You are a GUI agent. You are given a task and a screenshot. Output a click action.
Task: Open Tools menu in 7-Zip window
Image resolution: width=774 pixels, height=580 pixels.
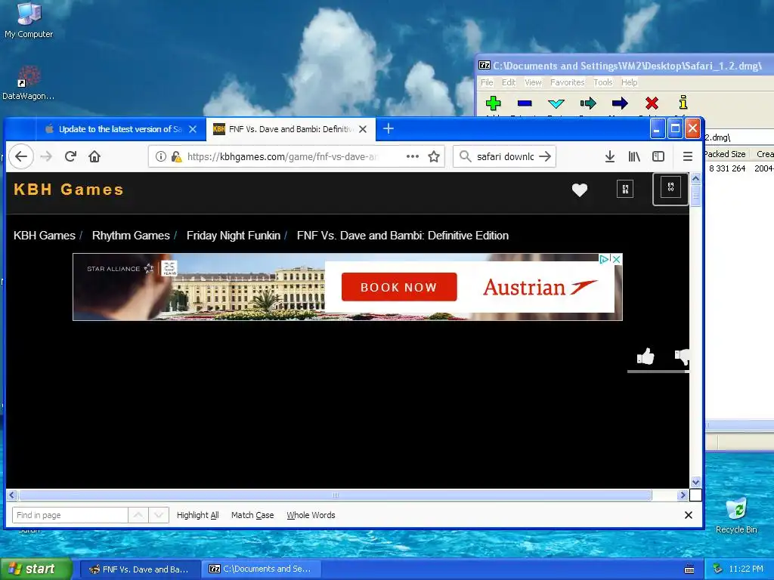602,82
